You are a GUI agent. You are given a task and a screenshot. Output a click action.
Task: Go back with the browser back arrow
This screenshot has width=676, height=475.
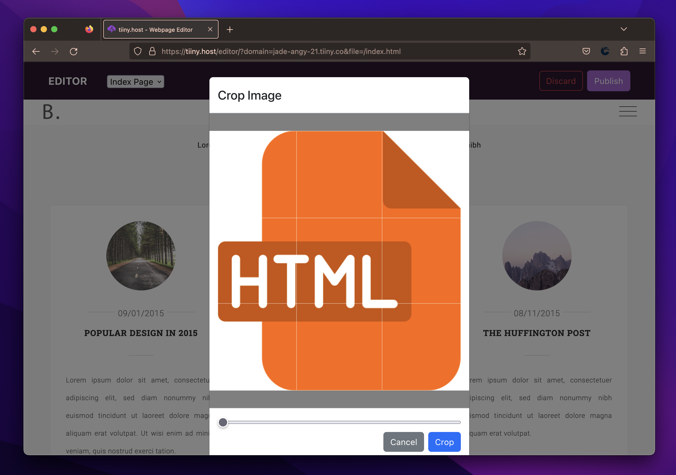(x=36, y=52)
